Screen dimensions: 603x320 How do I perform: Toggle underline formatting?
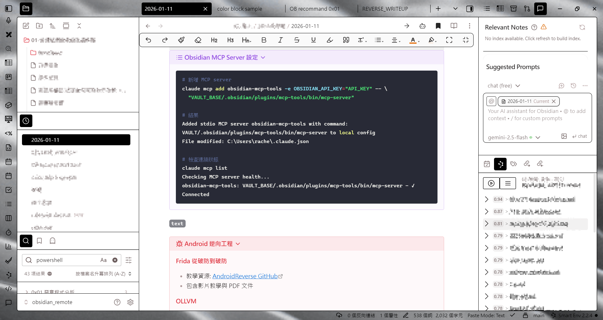coord(313,40)
